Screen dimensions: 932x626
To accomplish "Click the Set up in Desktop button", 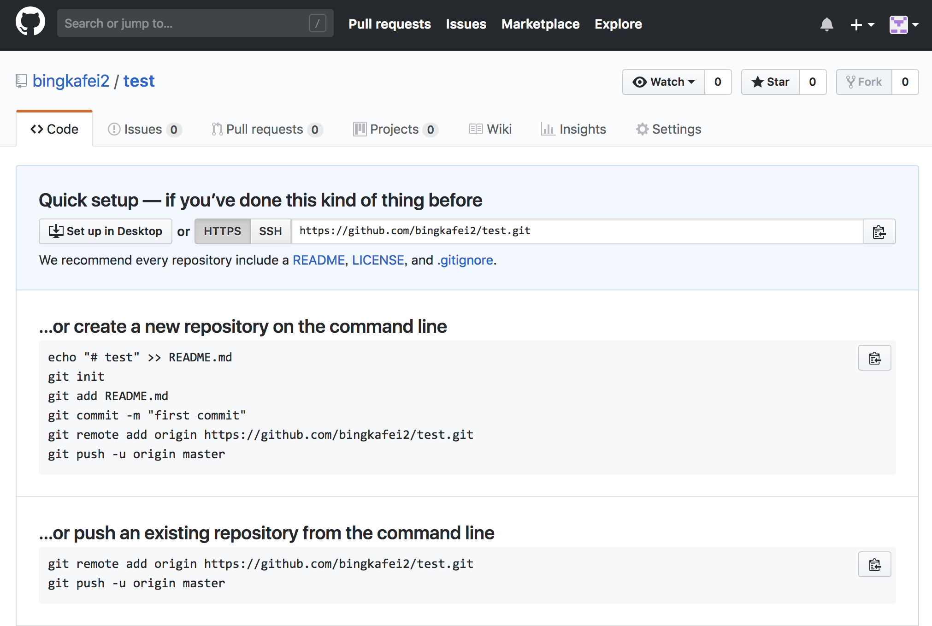I will pos(106,231).
